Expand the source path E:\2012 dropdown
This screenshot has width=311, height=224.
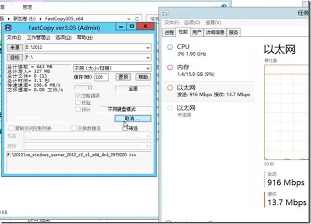click(x=148, y=48)
